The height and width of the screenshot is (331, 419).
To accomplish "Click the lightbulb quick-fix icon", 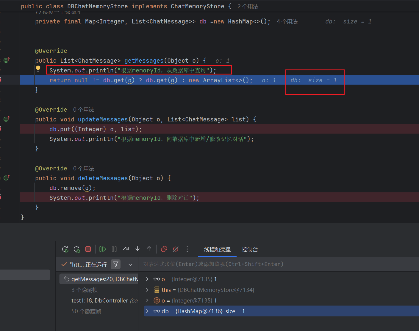I will click(38, 69).
